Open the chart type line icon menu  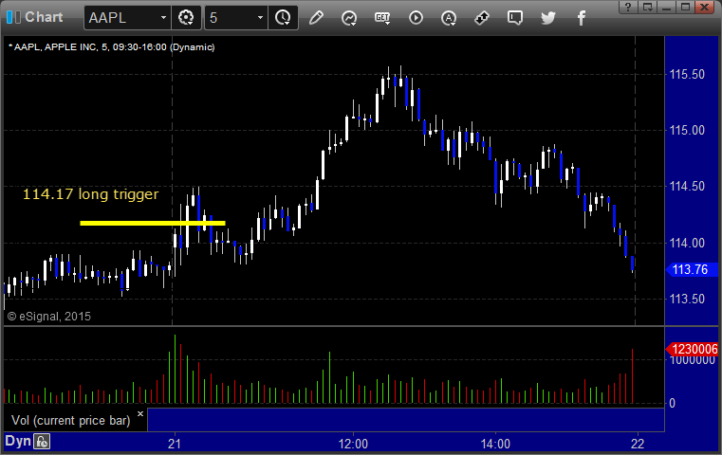[x=349, y=18]
